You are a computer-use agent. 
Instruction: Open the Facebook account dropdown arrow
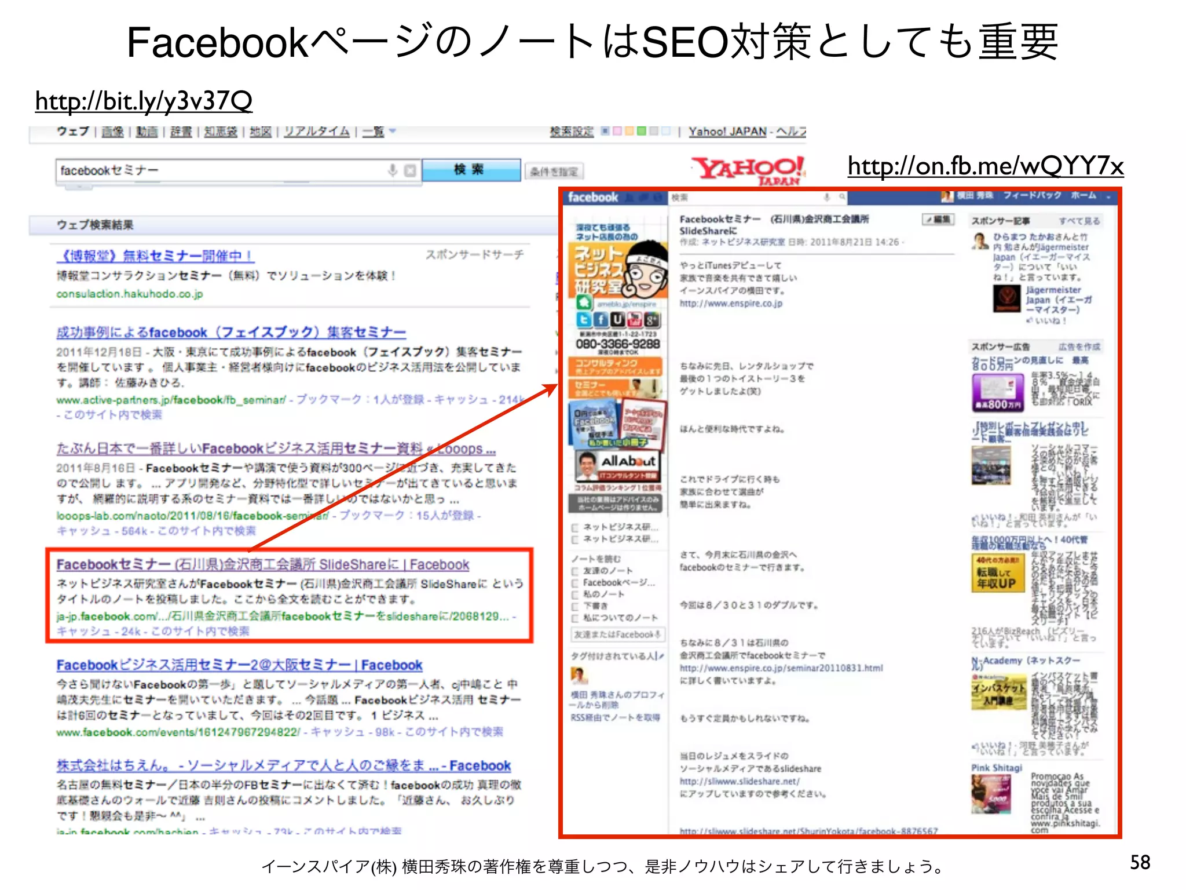1108,197
